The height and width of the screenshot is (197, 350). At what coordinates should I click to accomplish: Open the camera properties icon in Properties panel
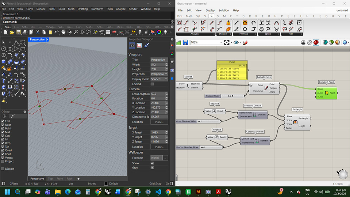tap(132, 46)
